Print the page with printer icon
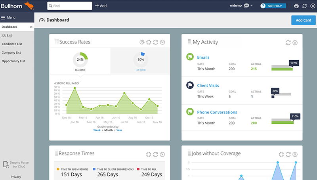 [296, 6]
